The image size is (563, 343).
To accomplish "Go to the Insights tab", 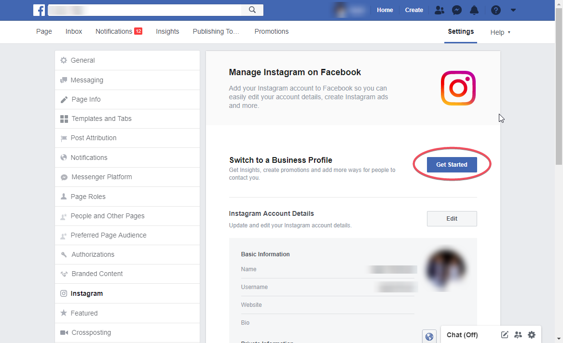I will point(167,31).
